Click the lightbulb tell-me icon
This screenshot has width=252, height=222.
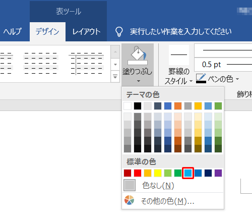tap(119, 32)
